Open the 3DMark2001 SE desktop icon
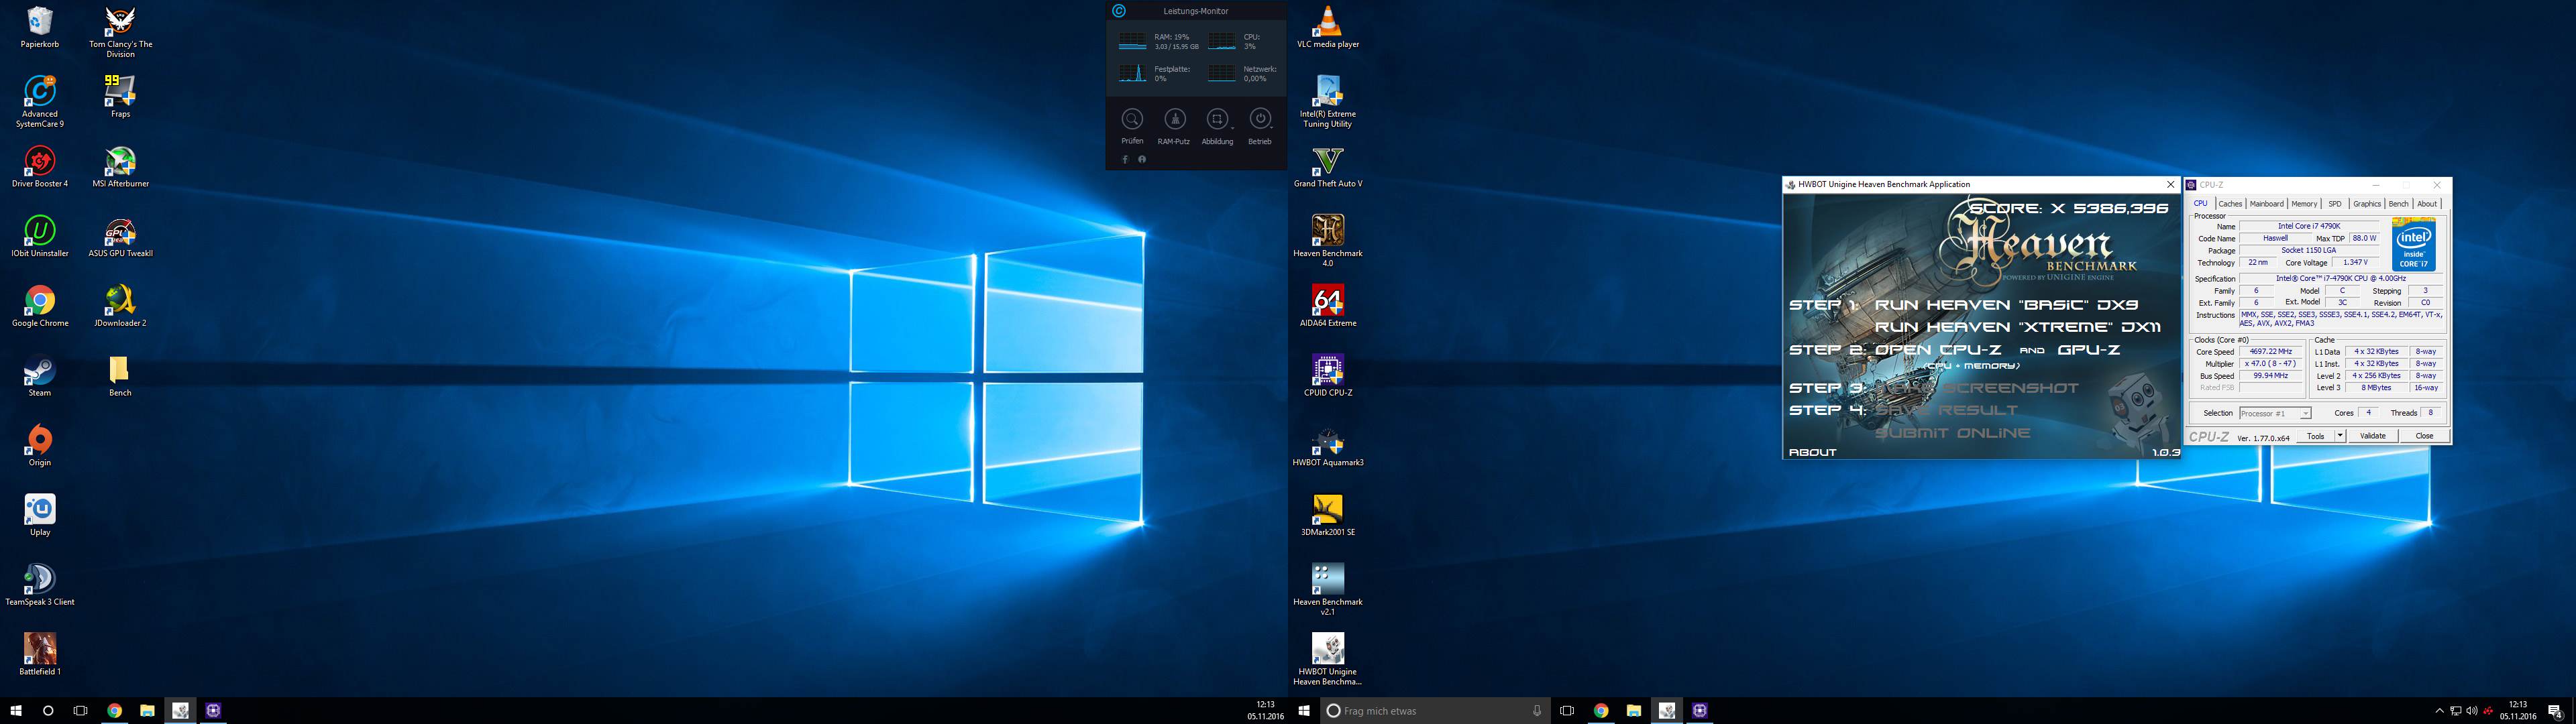The width and height of the screenshot is (2576, 724). 1328,515
